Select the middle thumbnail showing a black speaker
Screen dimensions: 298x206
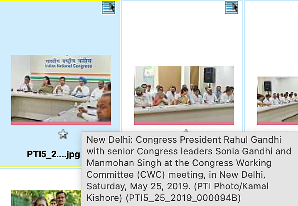coord(184,94)
